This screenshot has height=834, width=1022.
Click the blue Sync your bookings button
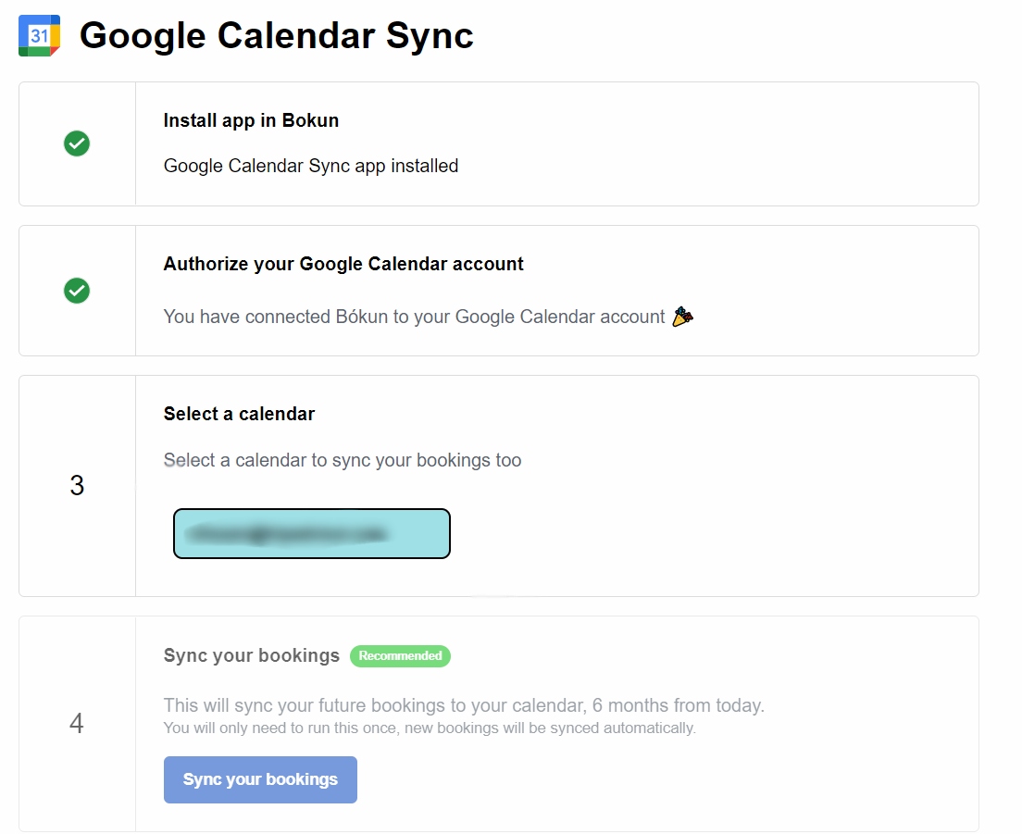[260, 779]
